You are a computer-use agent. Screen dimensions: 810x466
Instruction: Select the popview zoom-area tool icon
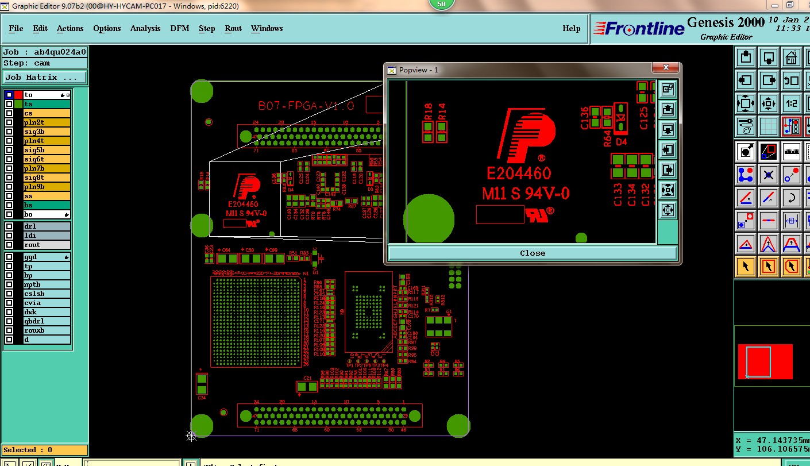point(768,152)
